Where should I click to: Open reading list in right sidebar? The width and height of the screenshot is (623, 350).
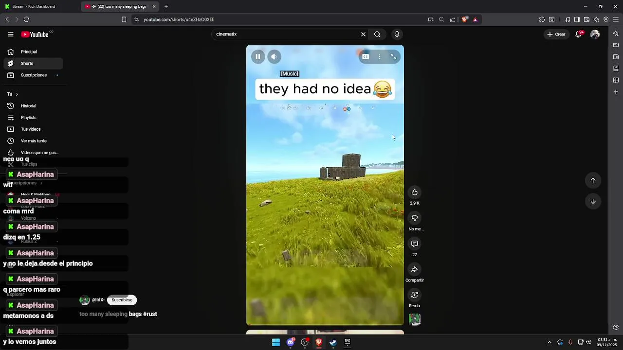point(616,80)
